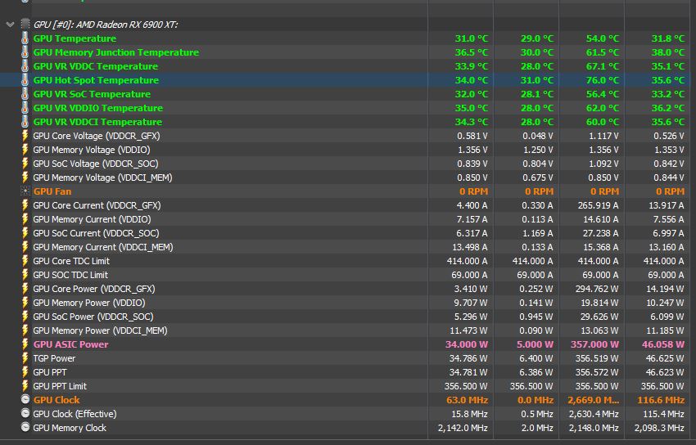Image resolution: width=696 pixels, height=445 pixels.
Task: Click the clock icon beside GPU Clock (Effective)
Action: (x=25, y=414)
